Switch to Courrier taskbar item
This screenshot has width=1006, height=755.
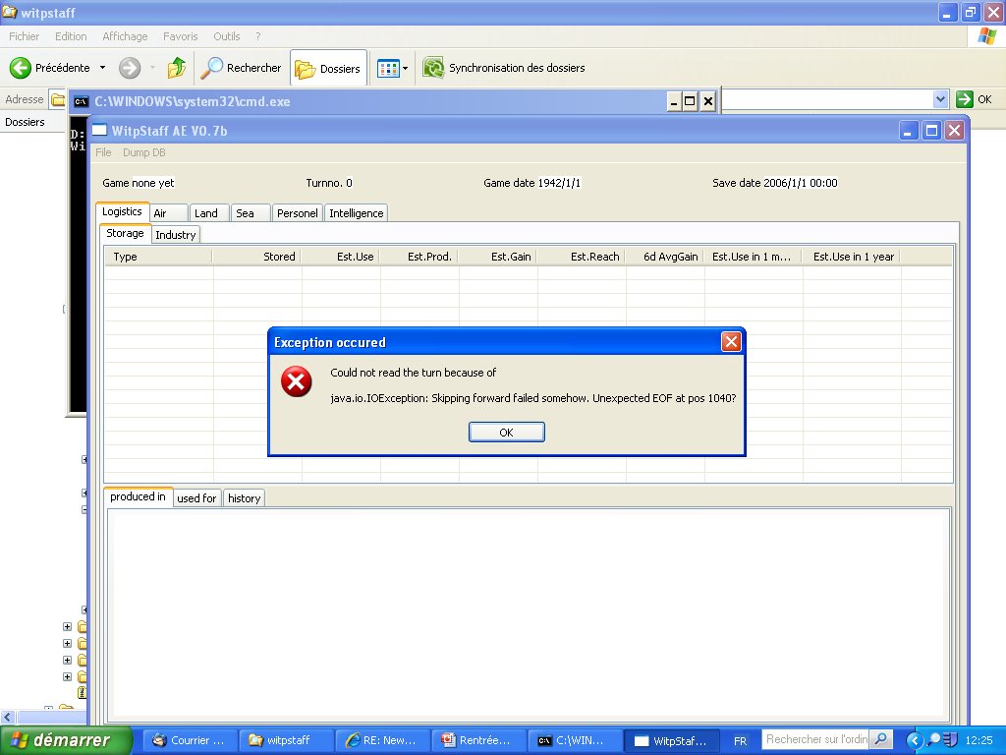188,740
